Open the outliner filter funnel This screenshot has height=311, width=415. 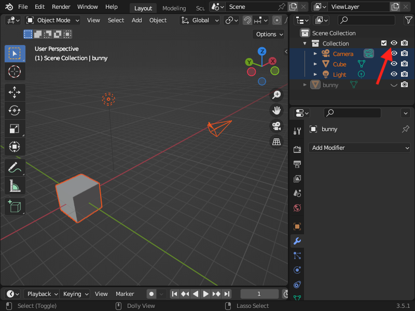pos(408,20)
